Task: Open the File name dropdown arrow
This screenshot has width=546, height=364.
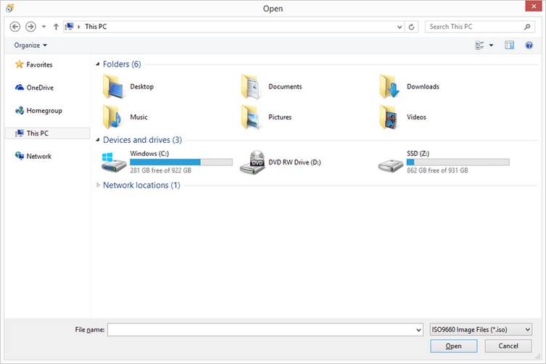Action: [x=419, y=329]
